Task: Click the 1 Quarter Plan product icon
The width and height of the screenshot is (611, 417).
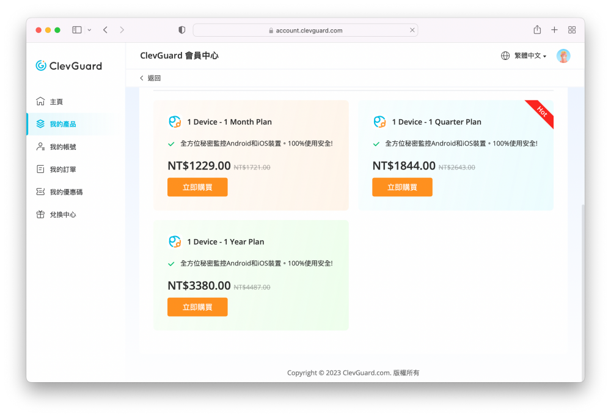Action: tap(379, 122)
